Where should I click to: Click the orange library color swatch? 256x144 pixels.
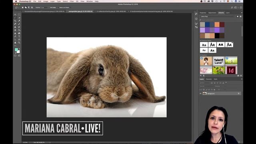pyautogui.click(x=217, y=24)
